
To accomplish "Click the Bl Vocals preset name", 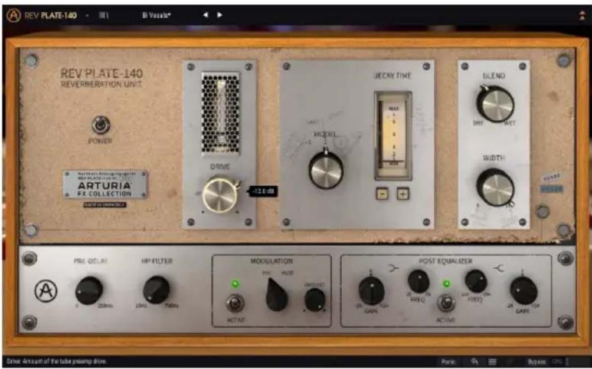I will click(x=156, y=16).
